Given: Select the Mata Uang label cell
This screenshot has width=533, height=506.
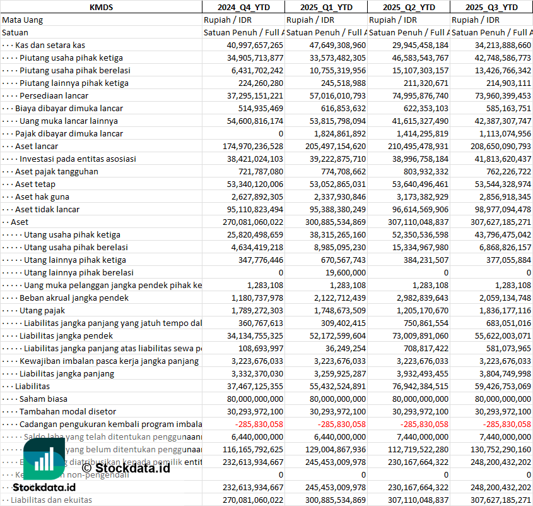Looking at the screenshot, I should [23, 20].
